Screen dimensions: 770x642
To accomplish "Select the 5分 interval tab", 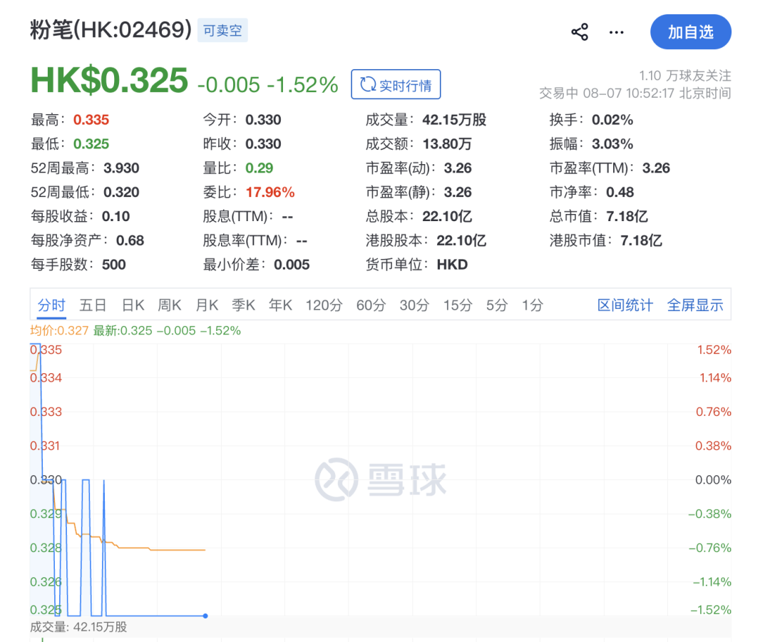I will click(497, 305).
